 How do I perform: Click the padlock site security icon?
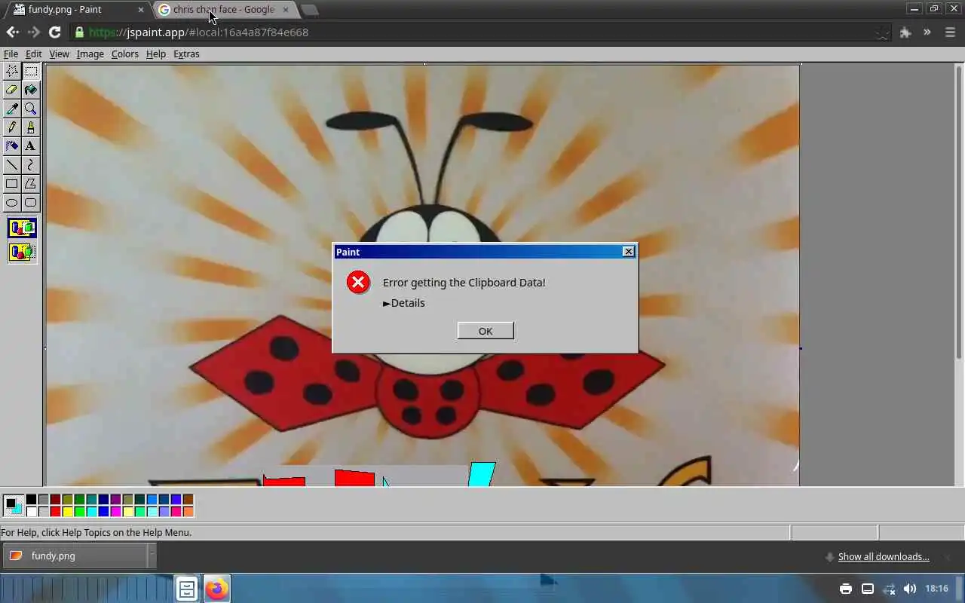[x=79, y=32]
